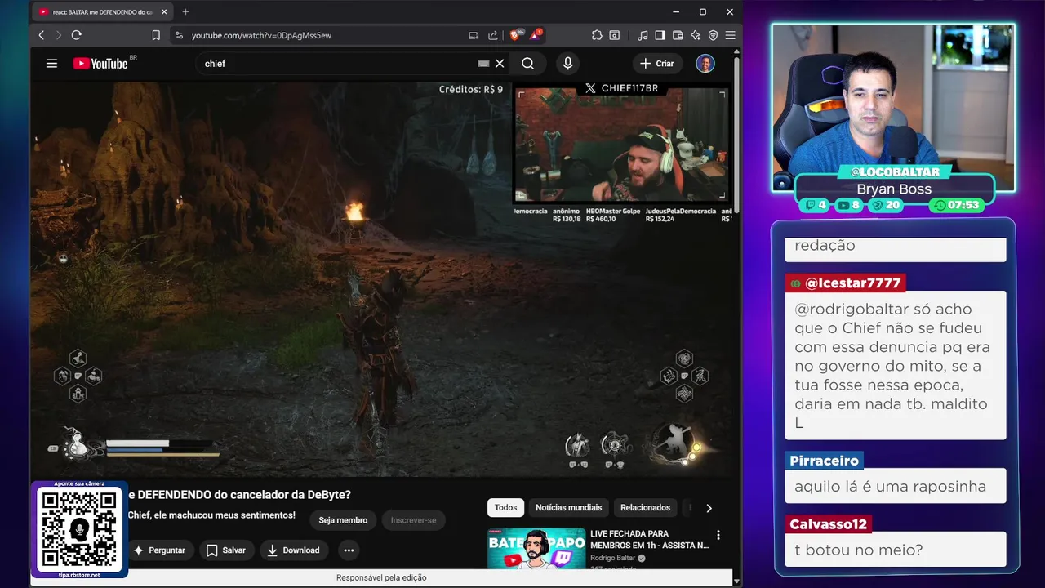Click the address bar URL
Viewport: 1045px width, 588px height.
point(261,35)
